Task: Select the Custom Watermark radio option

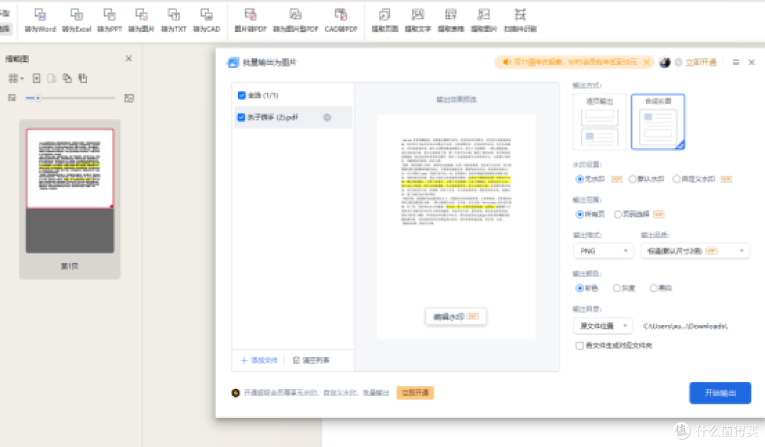Action: (676, 179)
